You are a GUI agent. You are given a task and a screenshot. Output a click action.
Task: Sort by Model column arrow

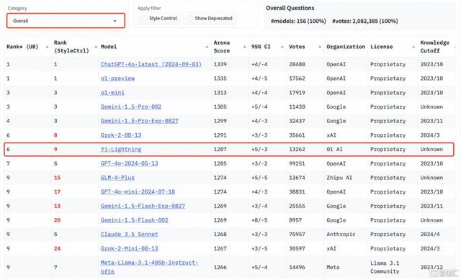pyautogui.click(x=207, y=47)
